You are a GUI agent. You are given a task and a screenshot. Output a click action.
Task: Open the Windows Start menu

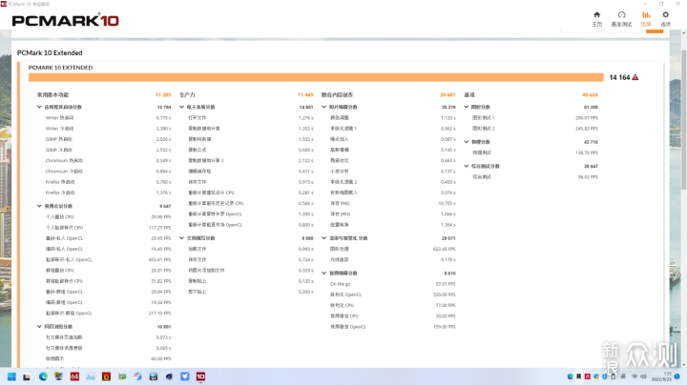[11, 376]
